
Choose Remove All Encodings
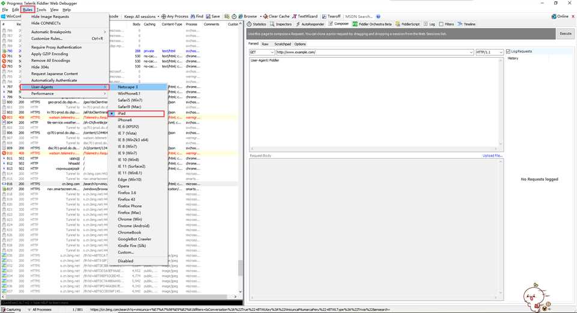[x=64, y=60]
